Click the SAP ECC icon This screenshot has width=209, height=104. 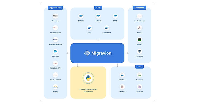click(81, 16)
